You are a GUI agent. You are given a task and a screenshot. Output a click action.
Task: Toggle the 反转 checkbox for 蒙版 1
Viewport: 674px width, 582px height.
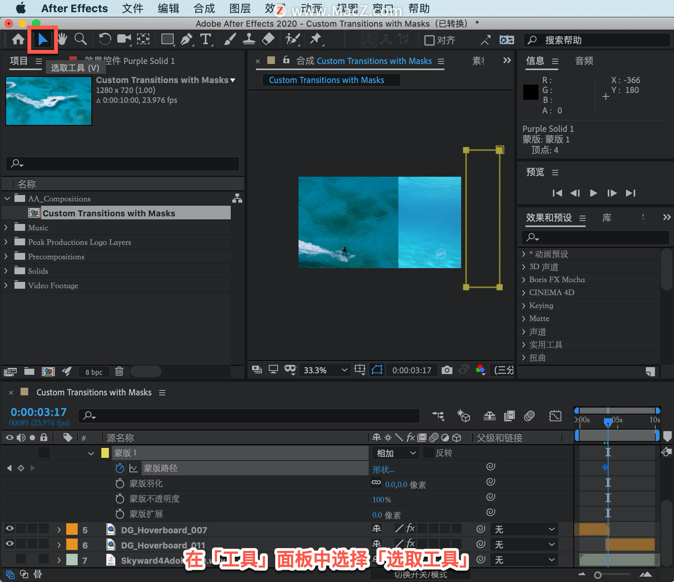tap(429, 452)
